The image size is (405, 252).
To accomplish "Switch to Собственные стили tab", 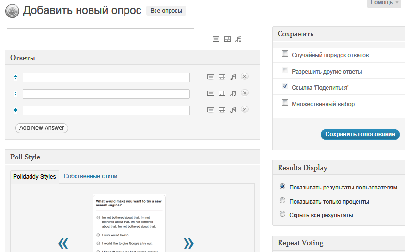I will click(x=91, y=176).
